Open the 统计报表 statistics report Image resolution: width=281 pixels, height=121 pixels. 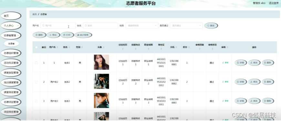pos(83,35)
